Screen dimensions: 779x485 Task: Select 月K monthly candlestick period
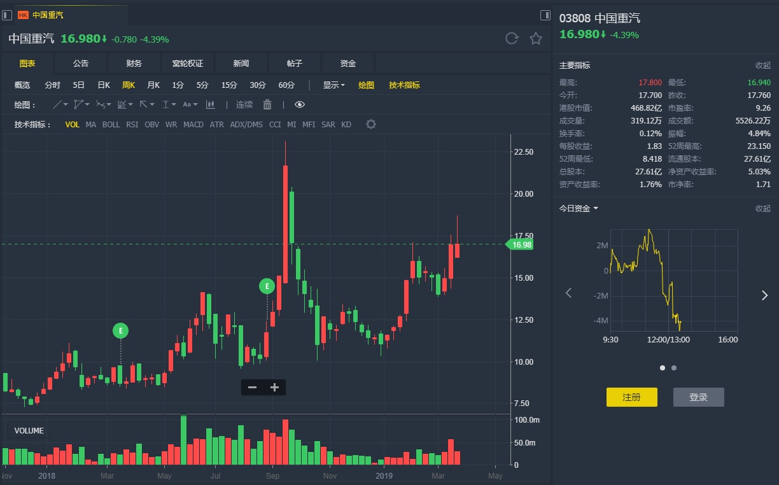coord(153,85)
